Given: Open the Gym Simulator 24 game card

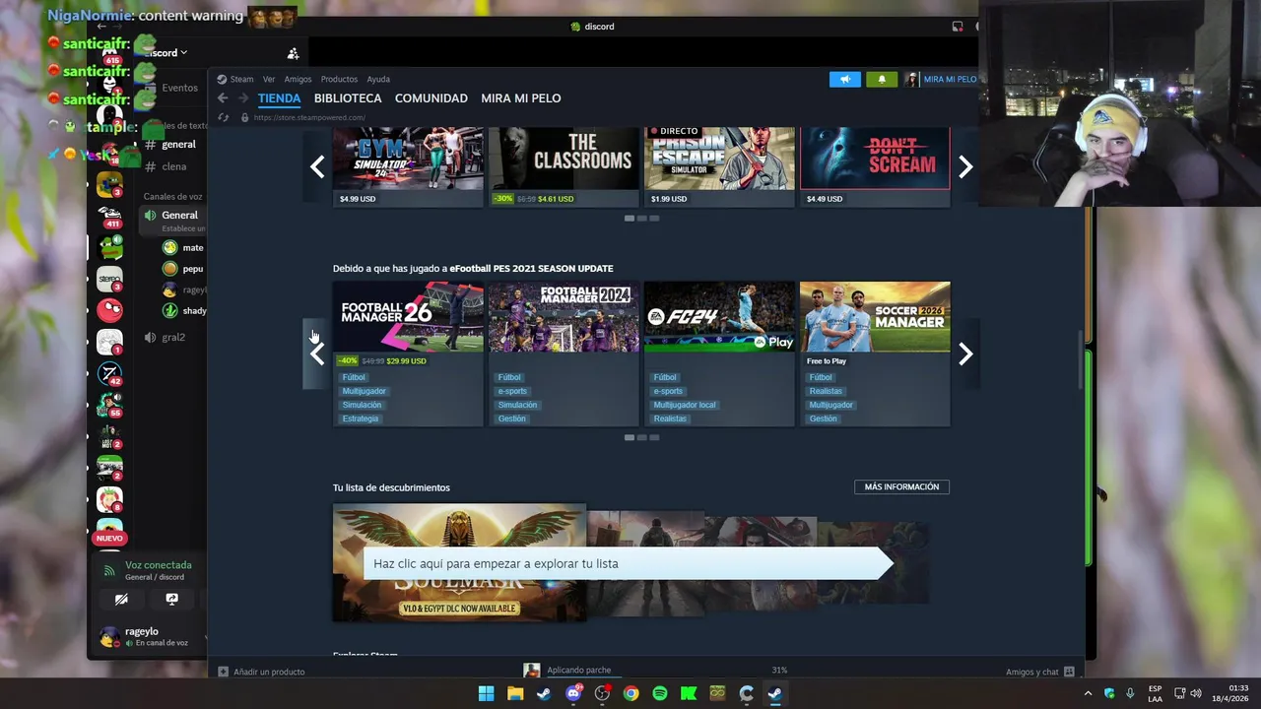Looking at the screenshot, I should (x=408, y=166).
